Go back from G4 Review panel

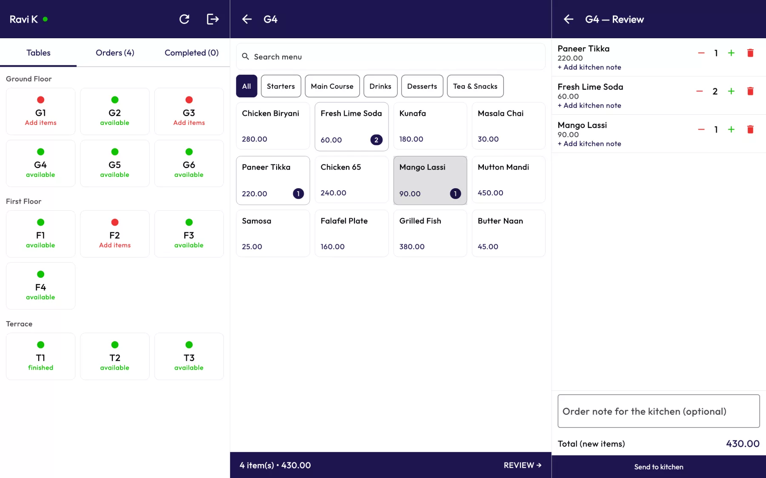point(569,19)
